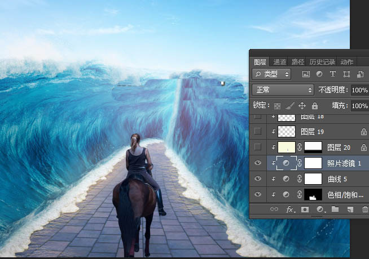This screenshot has height=259, width=369.
Task: Switch to 通道 tab
Action: [280, 62]
